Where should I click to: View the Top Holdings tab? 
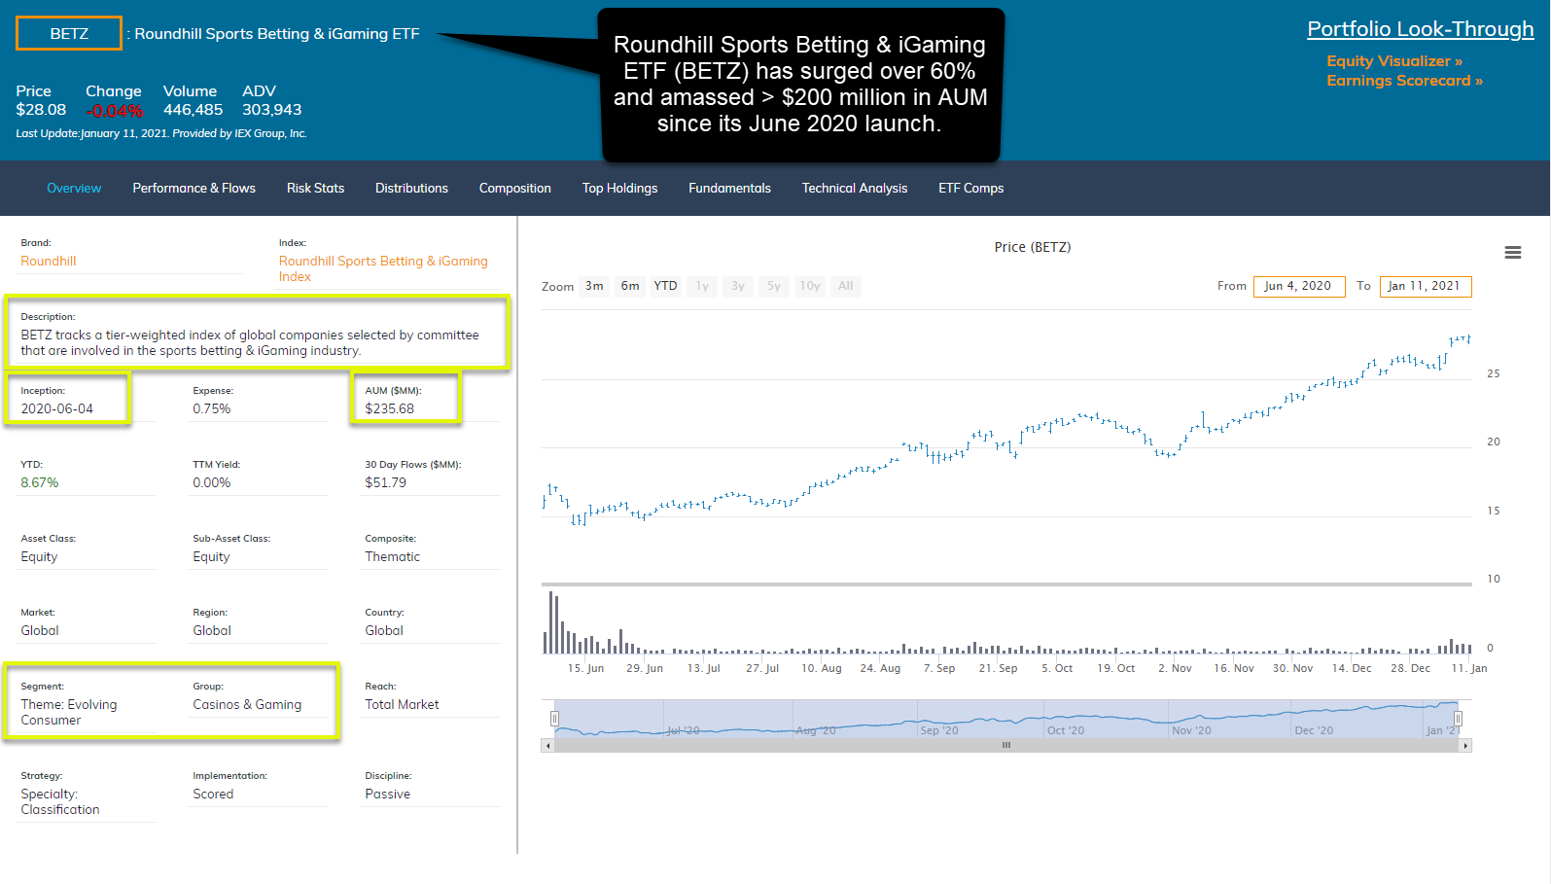pos(619,189)
